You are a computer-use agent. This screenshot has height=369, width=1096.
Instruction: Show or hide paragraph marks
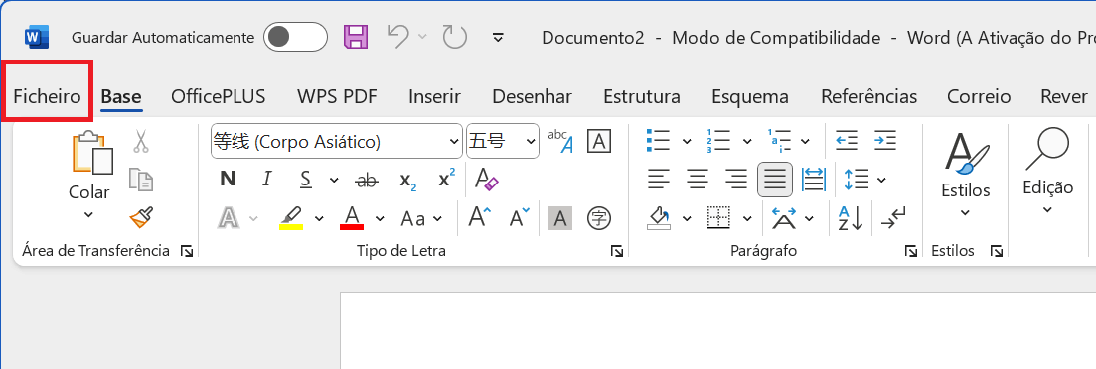pyautogui.click(x=894, y=218)
